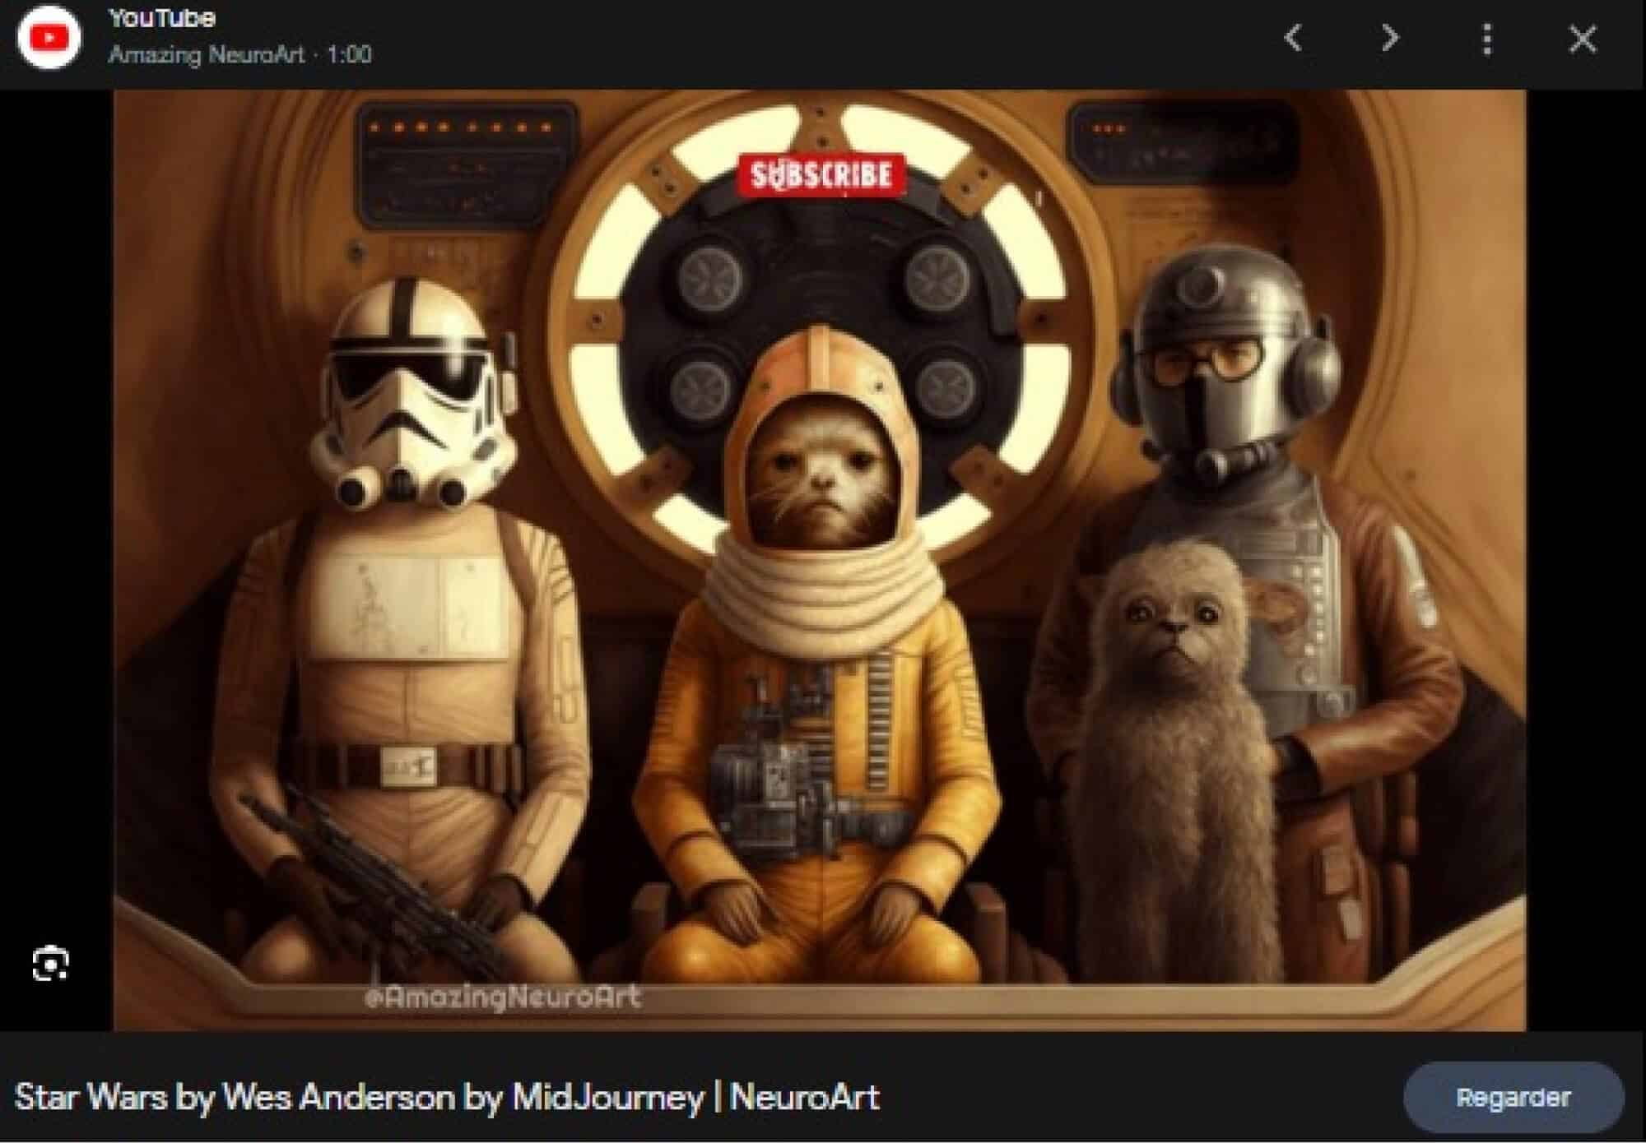Search inside image with Lens icon

pos(50,964)
